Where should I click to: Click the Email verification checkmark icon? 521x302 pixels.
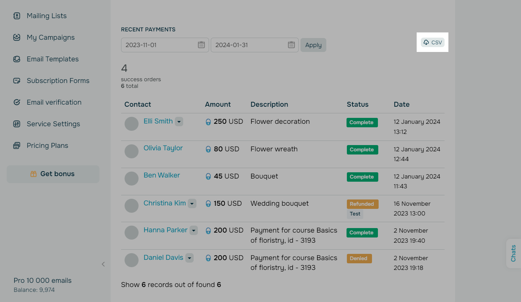[x=17, y=102]
